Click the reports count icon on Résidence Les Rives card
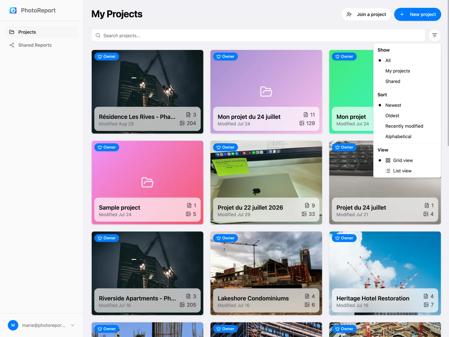The image size is (449, 337). coord(188,115)
